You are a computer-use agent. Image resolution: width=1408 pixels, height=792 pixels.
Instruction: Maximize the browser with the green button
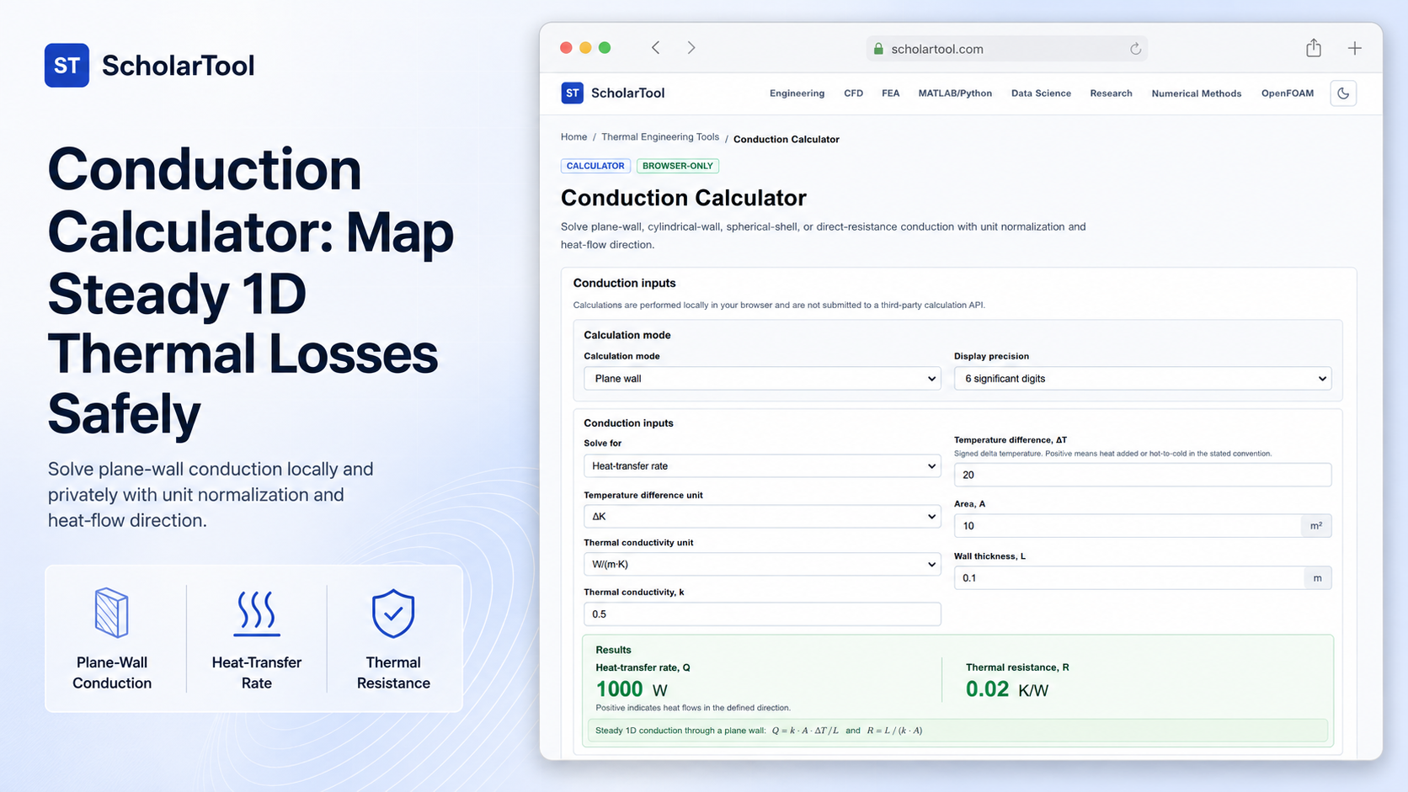(605, 48)
